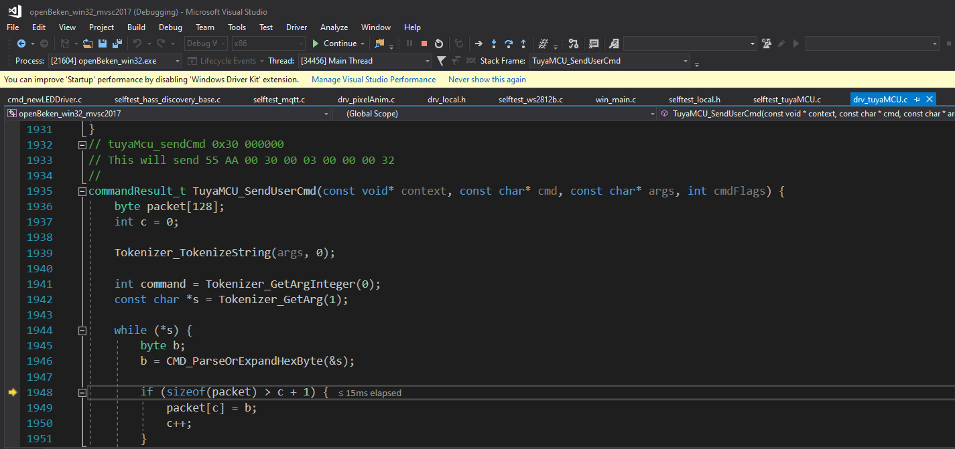Click the flask test icon in toolbar
Screen dimensions: 955x449
pyautogui.click(x=767, y=43)
